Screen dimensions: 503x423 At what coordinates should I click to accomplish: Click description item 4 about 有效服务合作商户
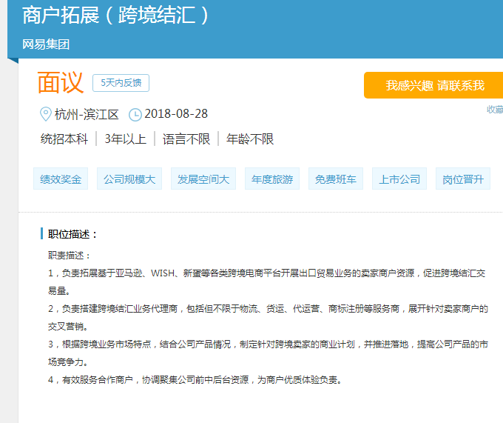(196, 380)
